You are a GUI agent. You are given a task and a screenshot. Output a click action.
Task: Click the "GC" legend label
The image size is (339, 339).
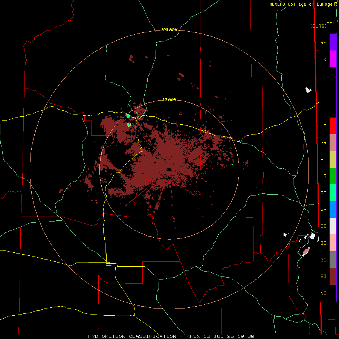point(323,260)
